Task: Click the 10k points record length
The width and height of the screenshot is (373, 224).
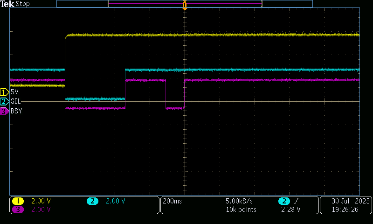Action: pyautogui.click(x=241, y=210)
